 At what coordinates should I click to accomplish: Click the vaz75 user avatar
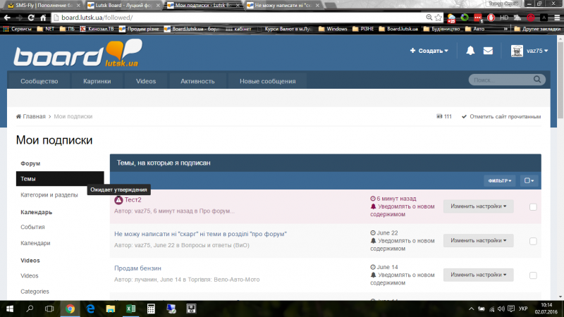tap(517, 51)
